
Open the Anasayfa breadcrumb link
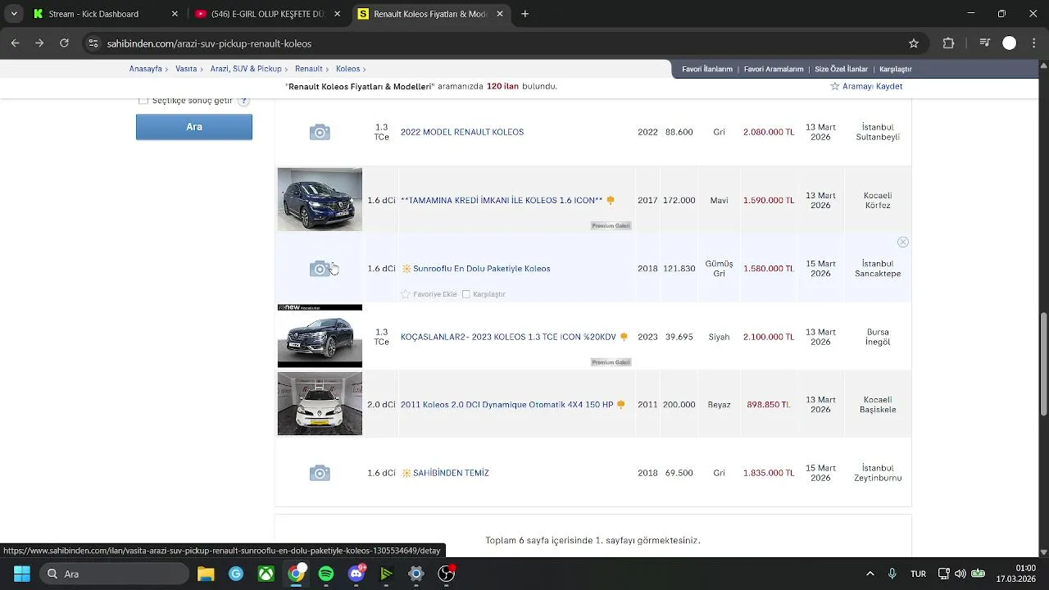point(146,69)
